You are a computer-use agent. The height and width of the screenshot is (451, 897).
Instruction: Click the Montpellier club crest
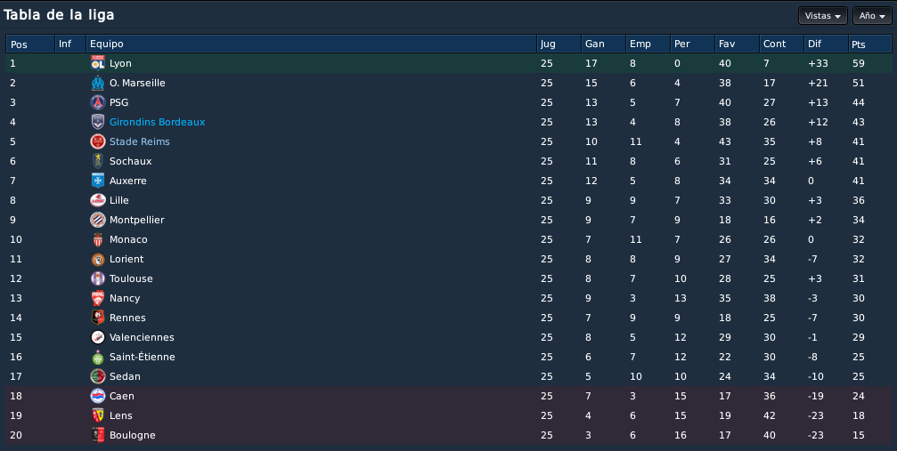(98, 220)
